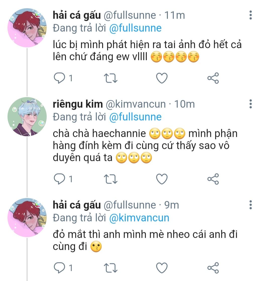The image size is (271, 281).
Task: Open hải cá gấu's avatar on the first tweet
Action: pyautogui.click(x=27, y=28)
